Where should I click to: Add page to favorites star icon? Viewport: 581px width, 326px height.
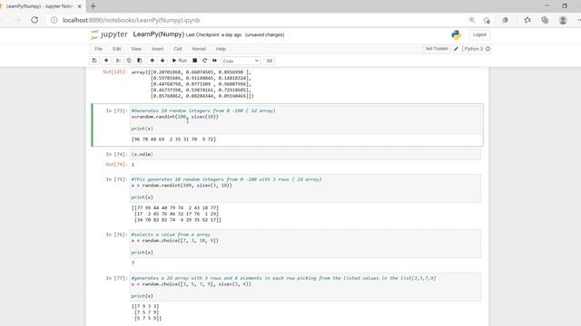point(487,20)
